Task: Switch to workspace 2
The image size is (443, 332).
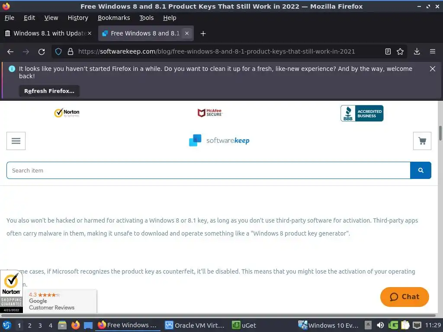Action: tap(30, 326)
